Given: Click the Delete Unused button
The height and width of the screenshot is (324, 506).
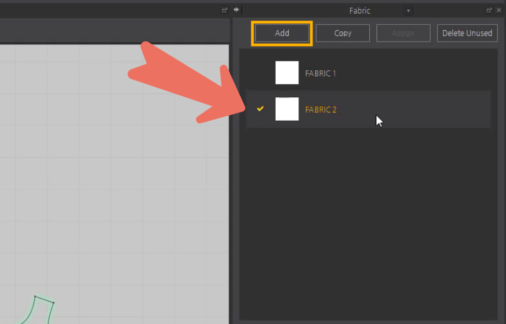Looking at the screenshot, I should click(467, 34).
